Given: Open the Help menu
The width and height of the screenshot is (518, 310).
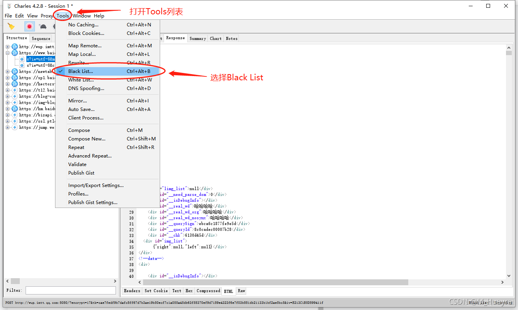Looking at the screenshot, I should (x=99, y=16).
